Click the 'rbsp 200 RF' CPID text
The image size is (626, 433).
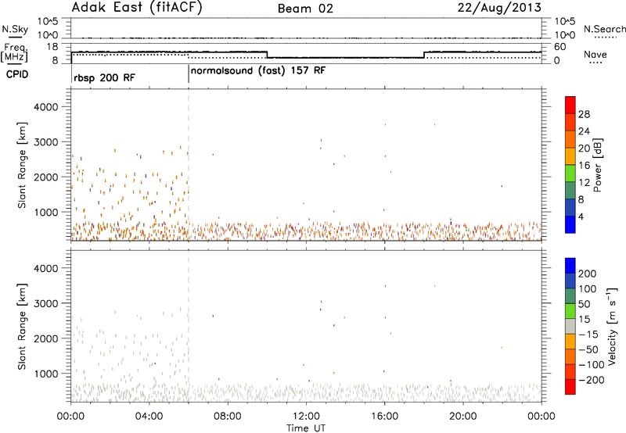(105, 77)
